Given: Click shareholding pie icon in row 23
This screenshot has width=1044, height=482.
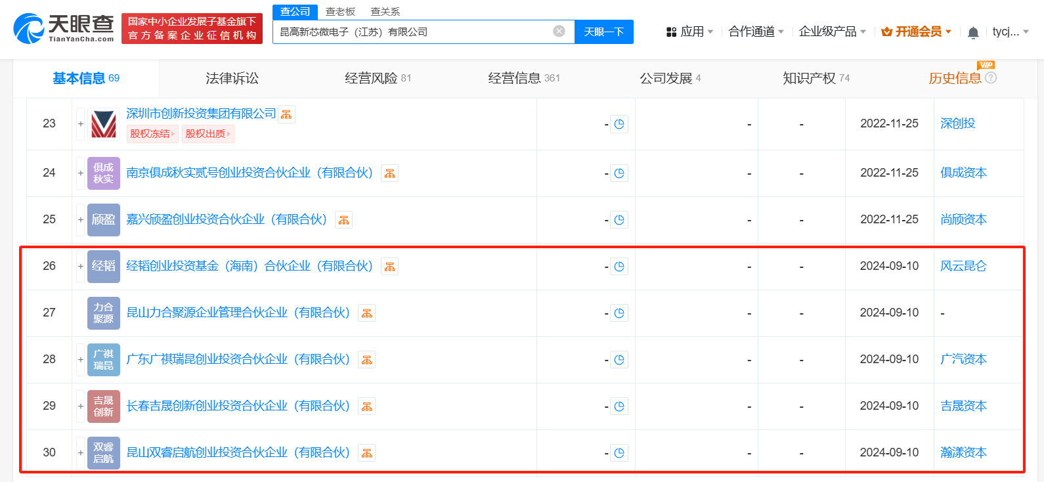Looking at the screenshot, I should (x=619, y=124).
